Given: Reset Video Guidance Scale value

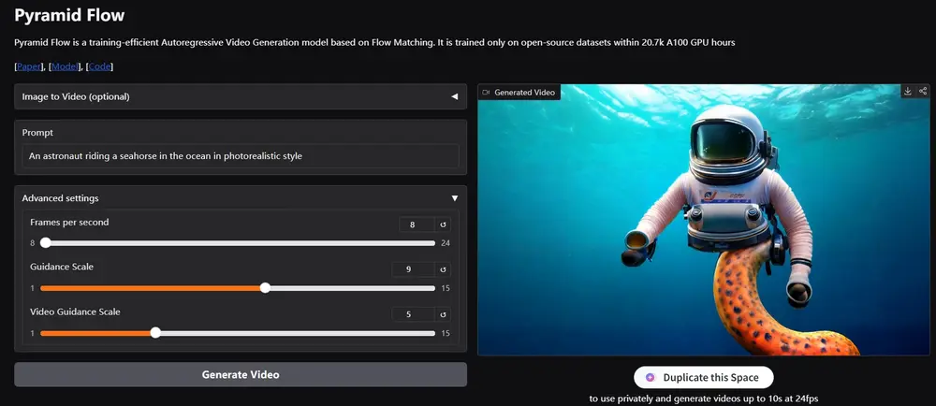Looking at the screenshot, I should (x=443, y=314).
